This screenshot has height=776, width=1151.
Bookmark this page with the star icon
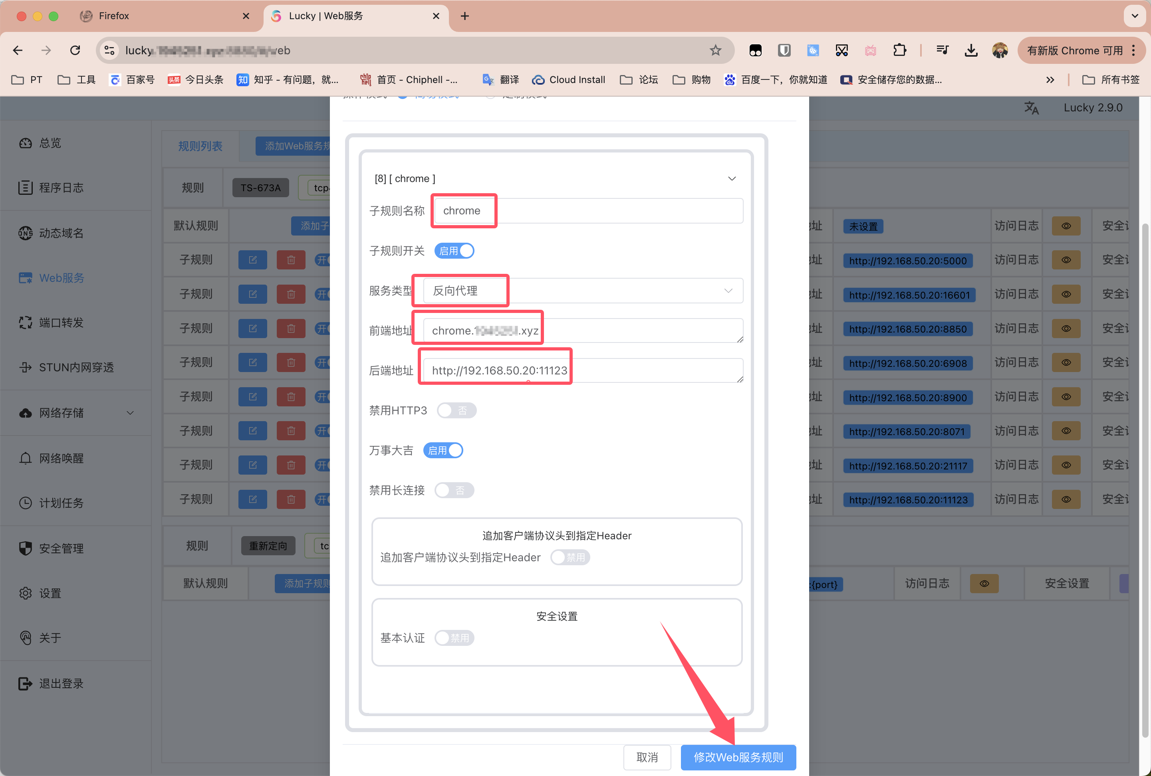tap(715, 50)
